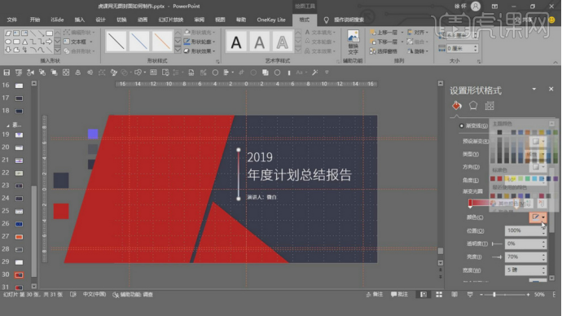This screenshot has width=562, height=316.
Task: Collapse the slide section arrow above 19
Action: 8,125
